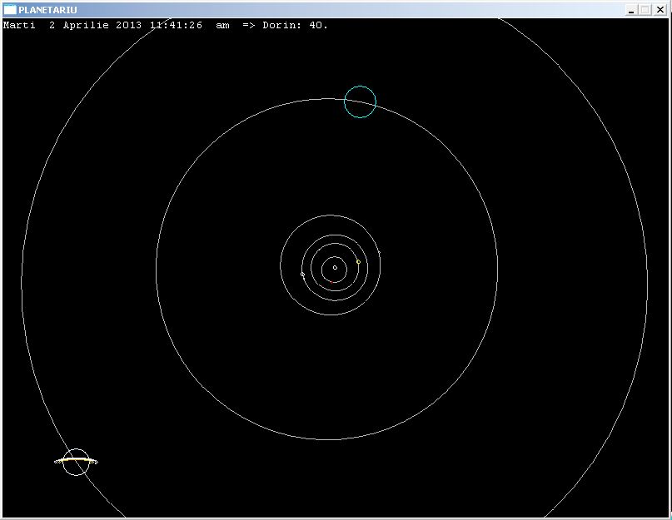Close the PLANETARIU window

click(660, 9)
